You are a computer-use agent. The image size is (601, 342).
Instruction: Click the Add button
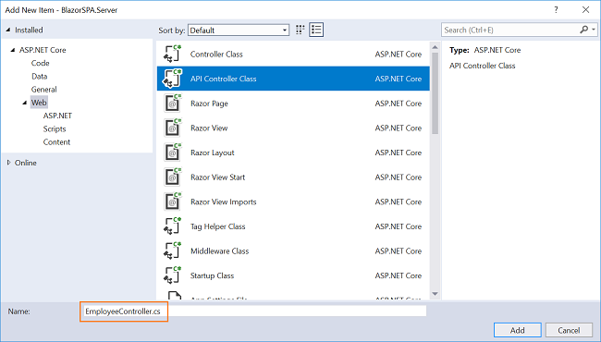[x=518, y=330]
